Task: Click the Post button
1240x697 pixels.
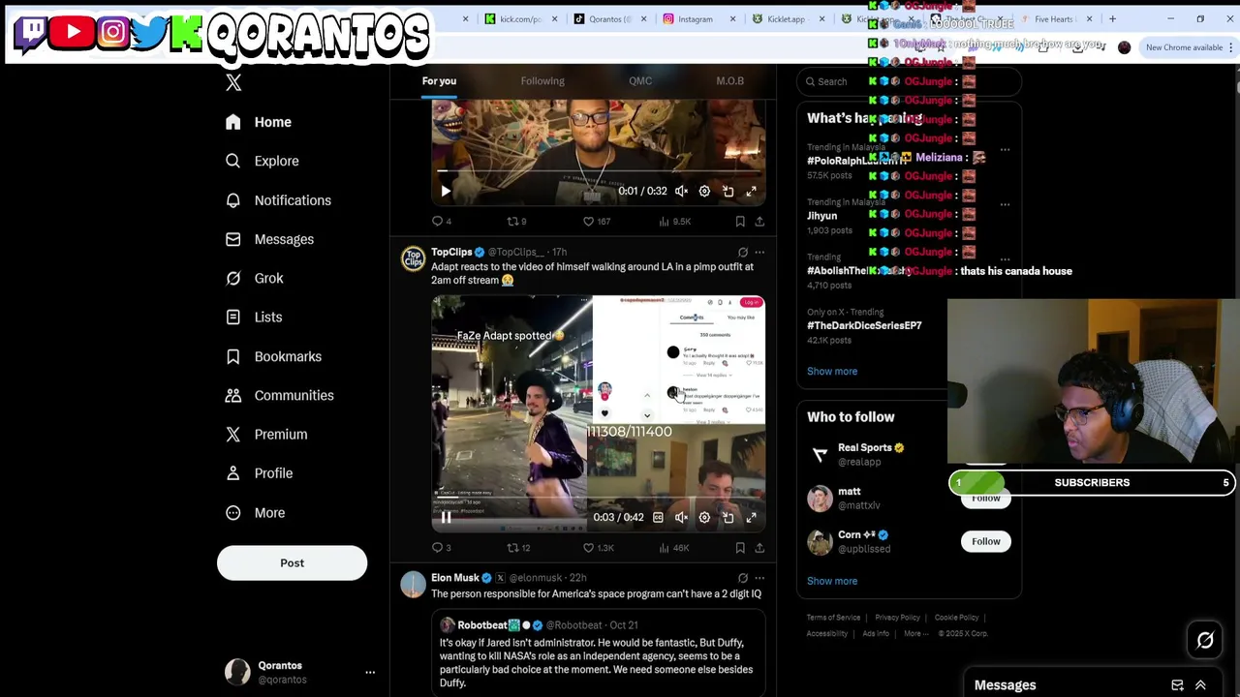Action: [292, 563]
